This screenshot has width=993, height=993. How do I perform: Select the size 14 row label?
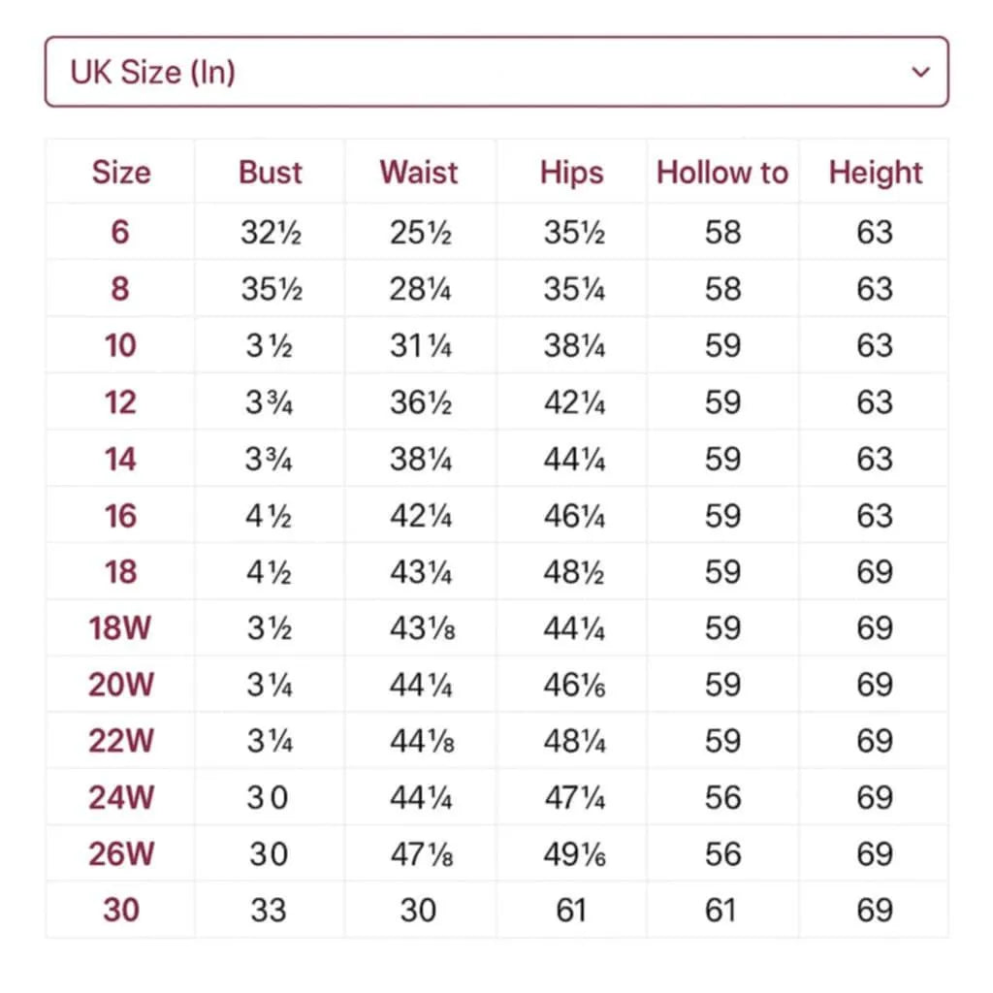click(120, 459)
